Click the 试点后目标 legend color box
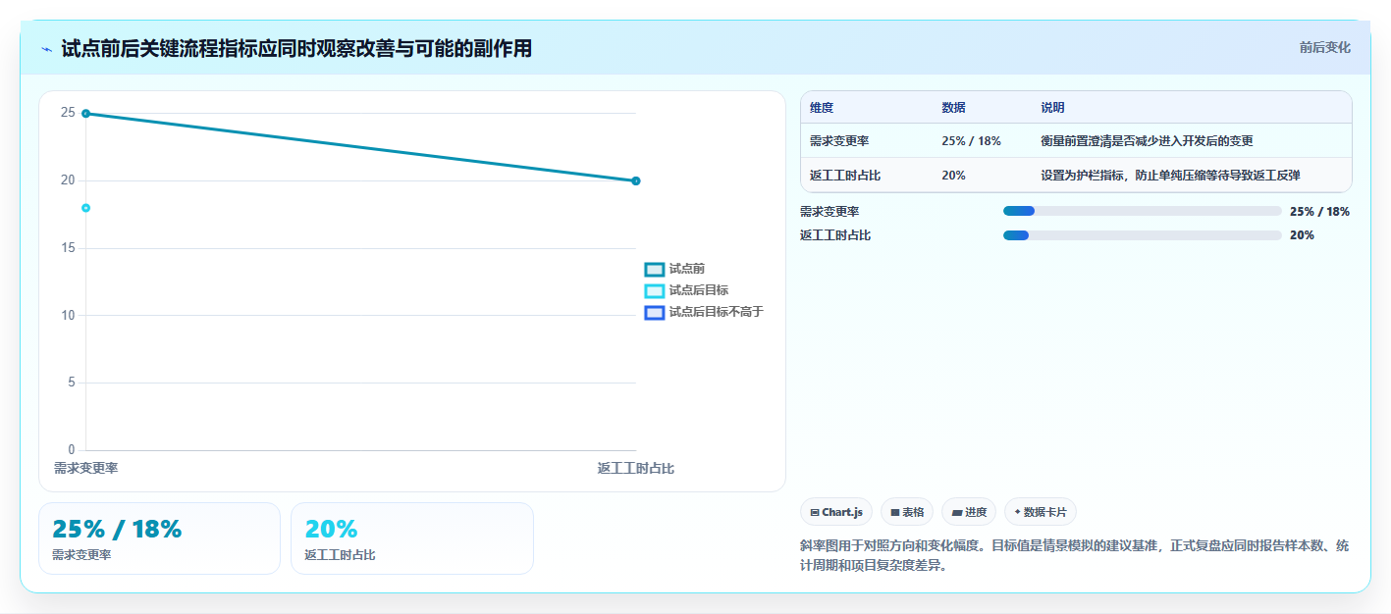This screenshot has width=1391, height=614. click(655, 291)
